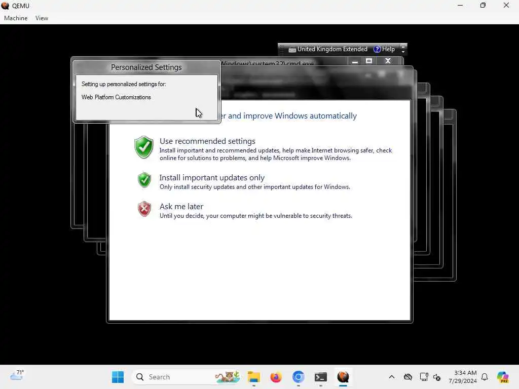
Task: Click the green shield for recommended settings
Action: tap(144, 147)
